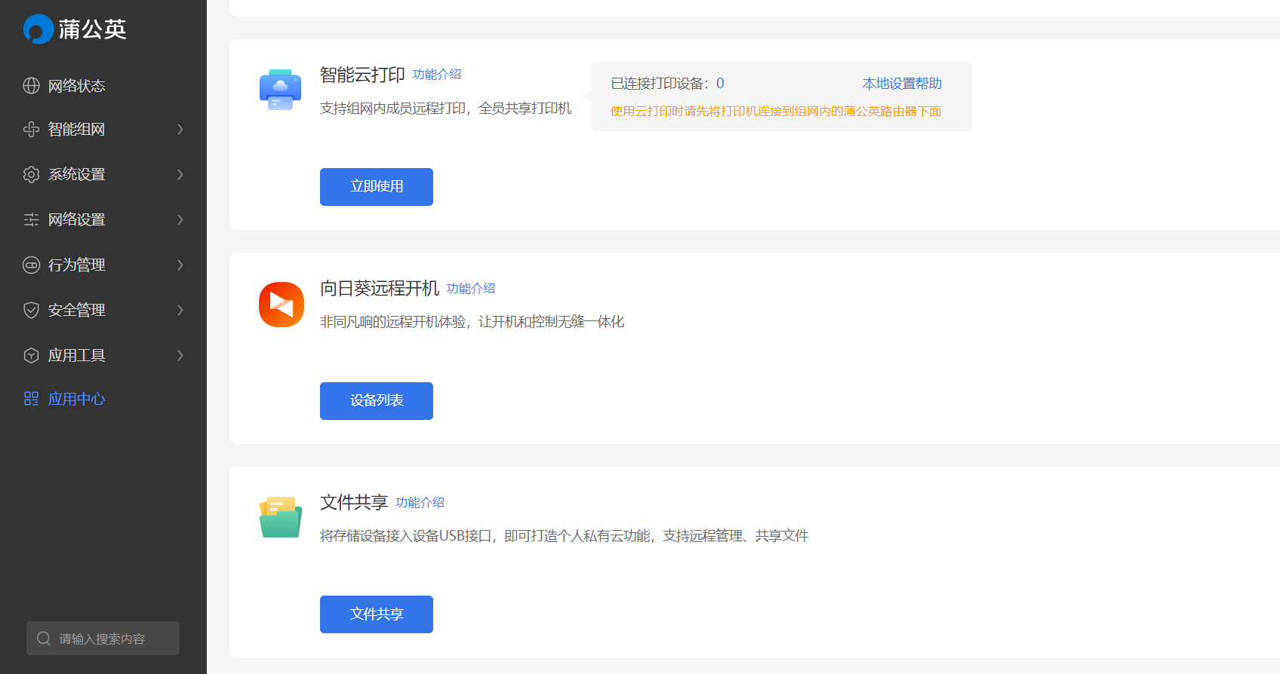Click the search magnifier icon
Screen dimensions: 1280x674
tap(44, 639)
